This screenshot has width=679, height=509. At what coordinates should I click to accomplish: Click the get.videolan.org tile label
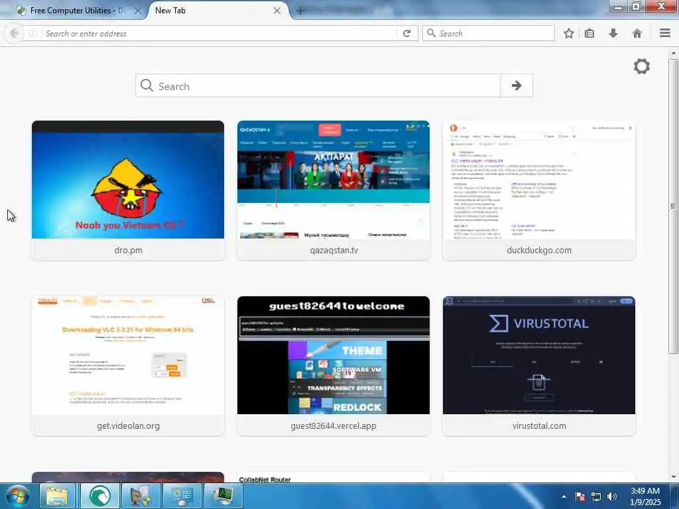pos(128,426)
